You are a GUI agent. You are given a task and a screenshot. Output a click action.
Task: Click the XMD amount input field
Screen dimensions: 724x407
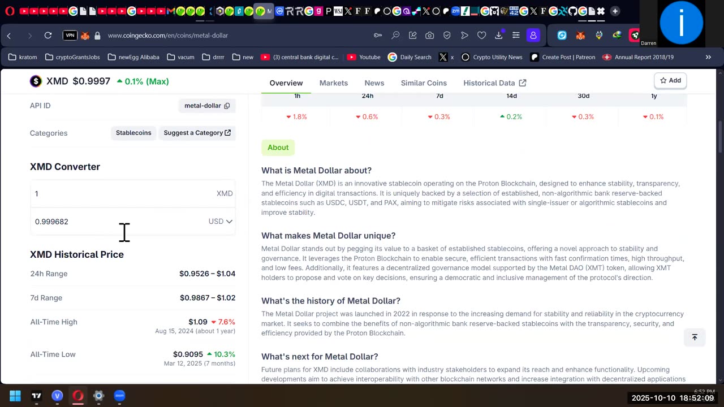pos(133,193)
